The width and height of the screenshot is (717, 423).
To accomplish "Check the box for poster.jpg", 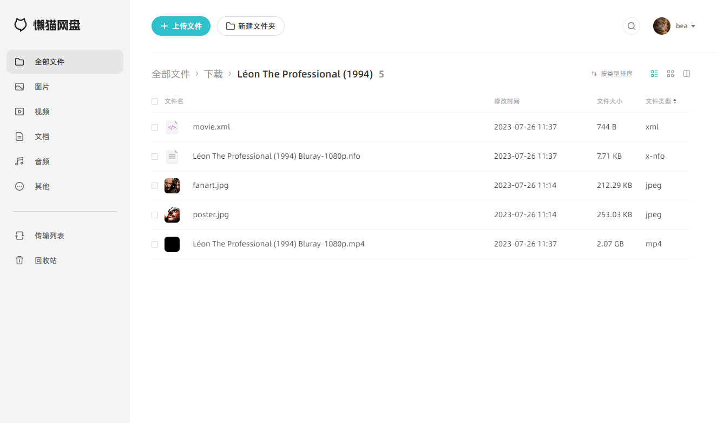I will [x=155, y=215].
